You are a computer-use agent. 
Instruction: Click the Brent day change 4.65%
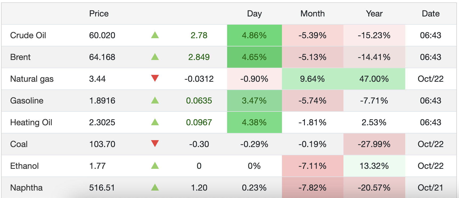[x=254, y=57]
